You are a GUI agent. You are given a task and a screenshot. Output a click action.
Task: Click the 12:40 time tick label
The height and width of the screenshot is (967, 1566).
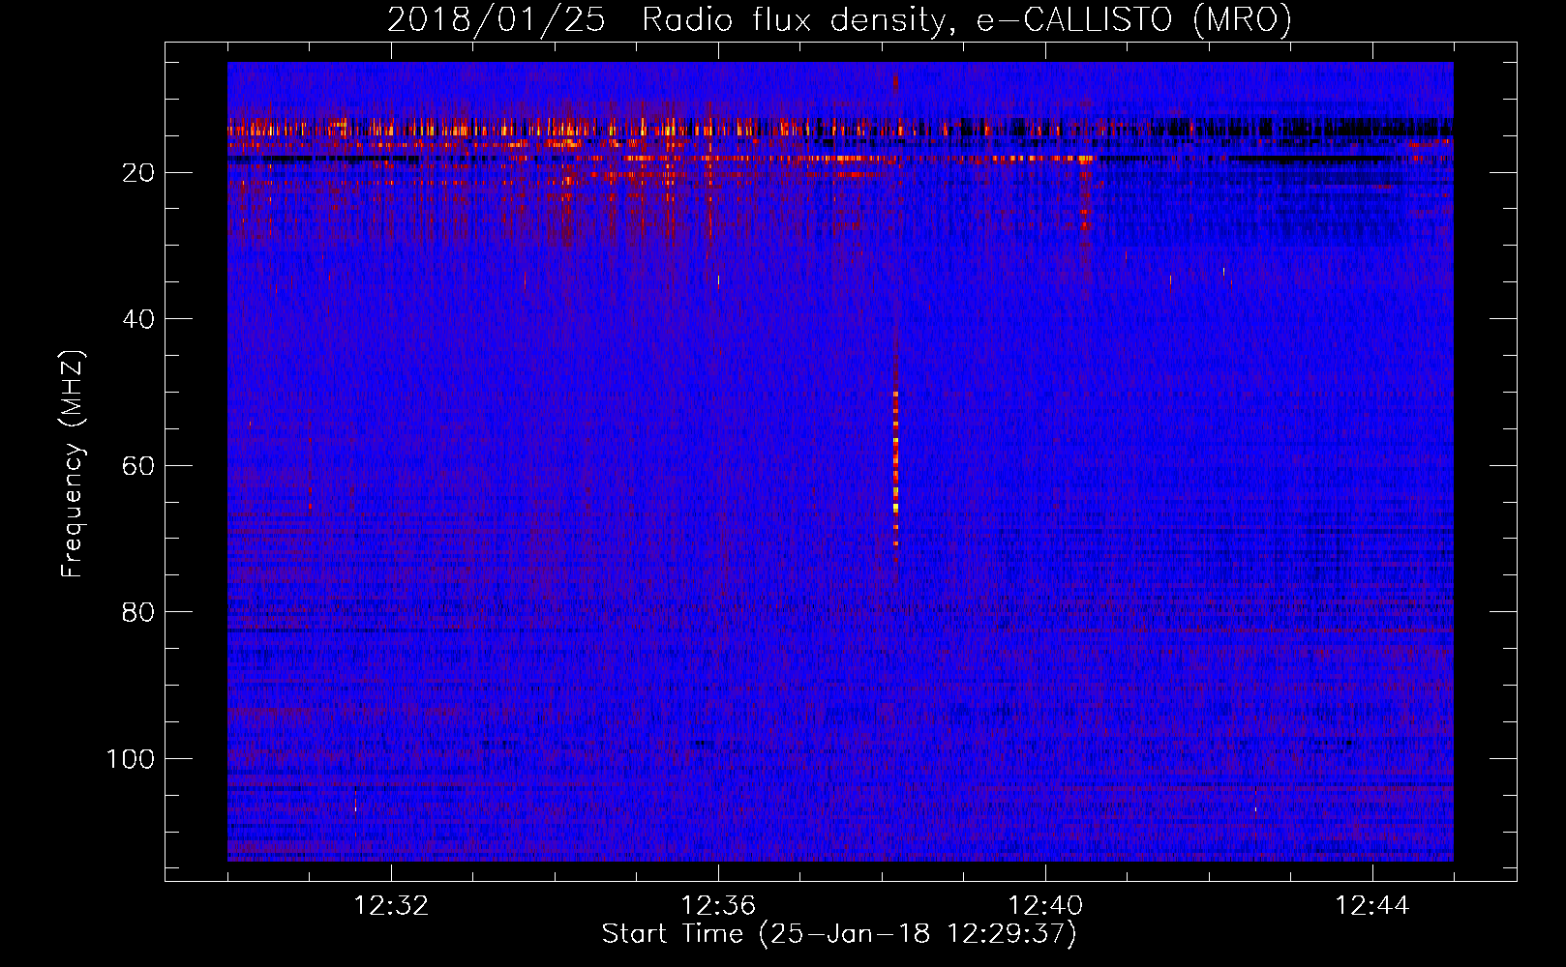tap(1045, 906)
